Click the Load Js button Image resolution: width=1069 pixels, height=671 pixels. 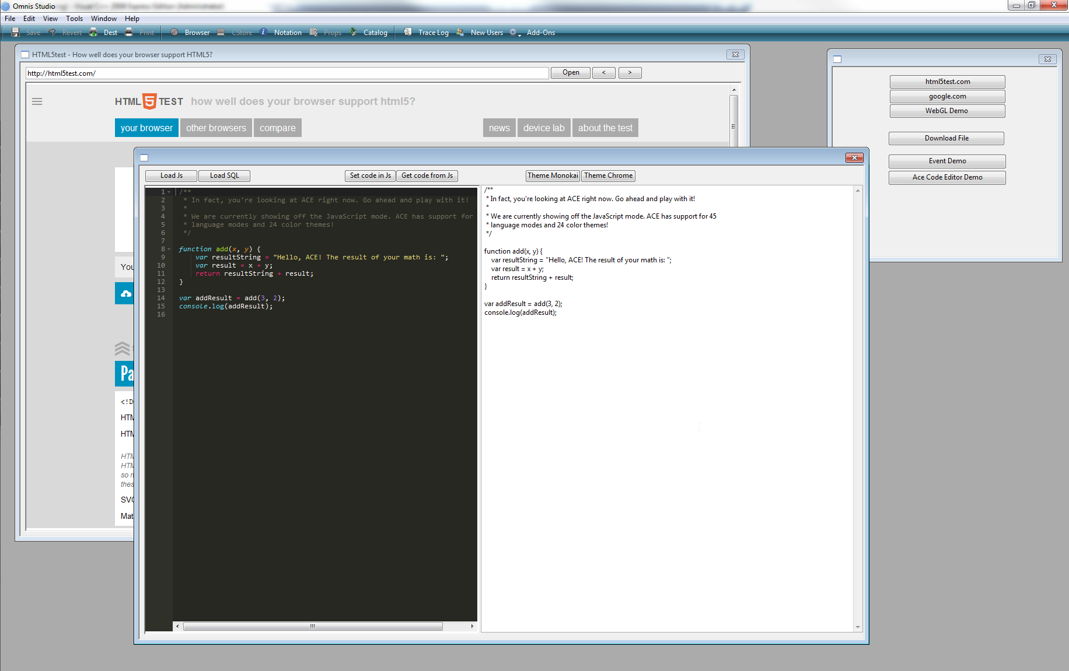(x=172, y=175)
